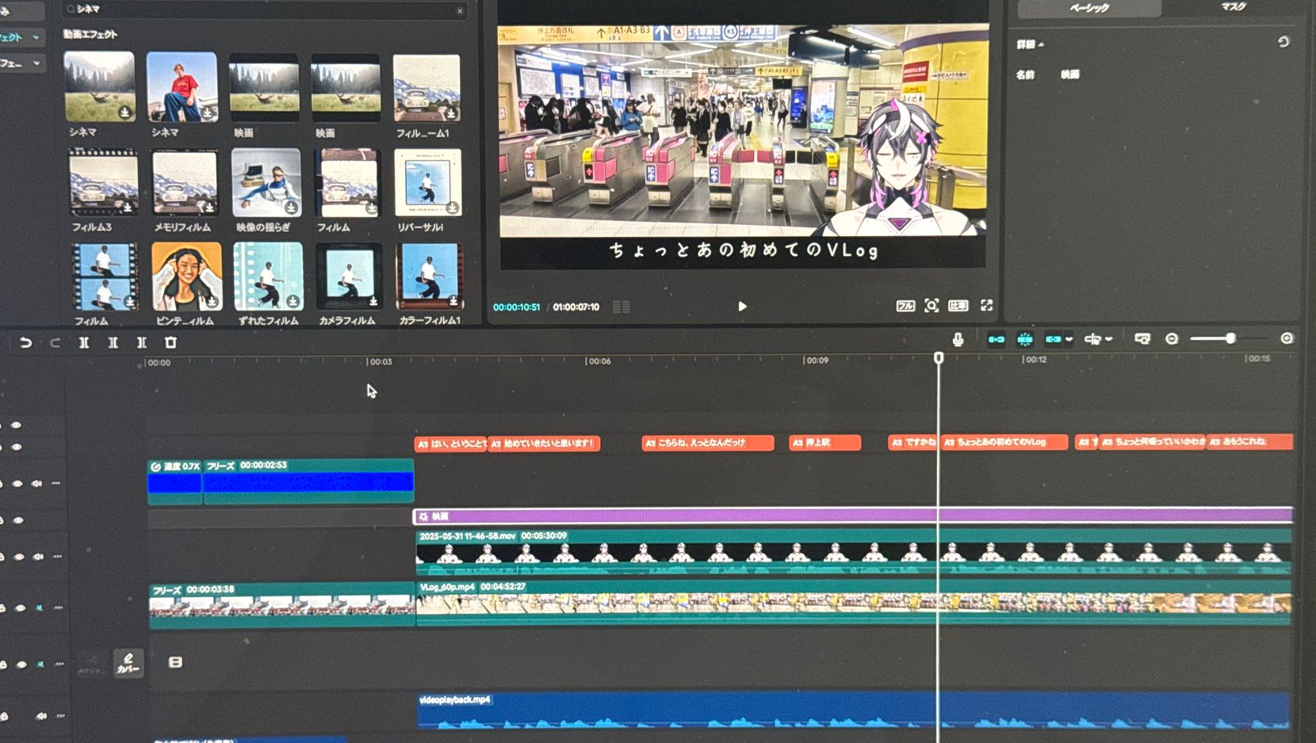Click the redo arrow in timeline toolbar
The width and height of the screenshot is (1316, 743).
tap(55, 342)
